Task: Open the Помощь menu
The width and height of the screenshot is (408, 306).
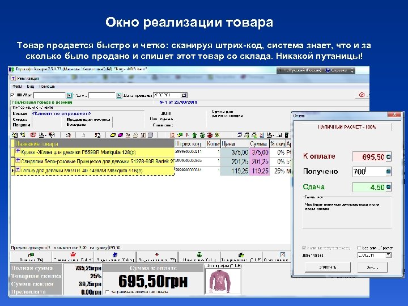Action: (x=47, y=86)
